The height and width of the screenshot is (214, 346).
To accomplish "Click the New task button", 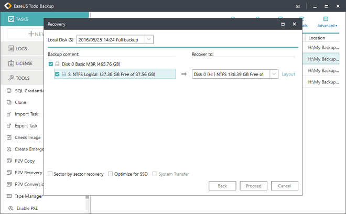I will (x=25, y=34).
